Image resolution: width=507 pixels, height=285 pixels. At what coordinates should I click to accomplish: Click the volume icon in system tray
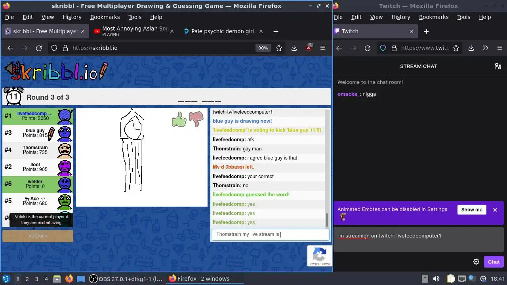point(436,279)
